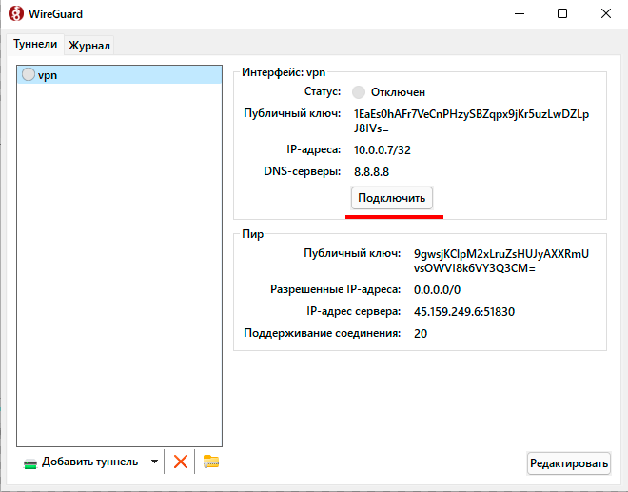Click the Разрешенные IP-адреса: label

point(335,289)
